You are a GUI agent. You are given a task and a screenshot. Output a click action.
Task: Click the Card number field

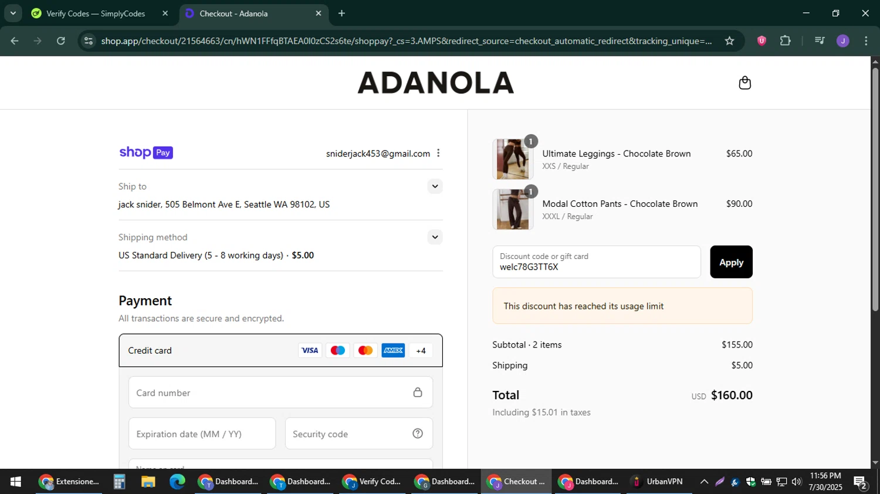280,392
